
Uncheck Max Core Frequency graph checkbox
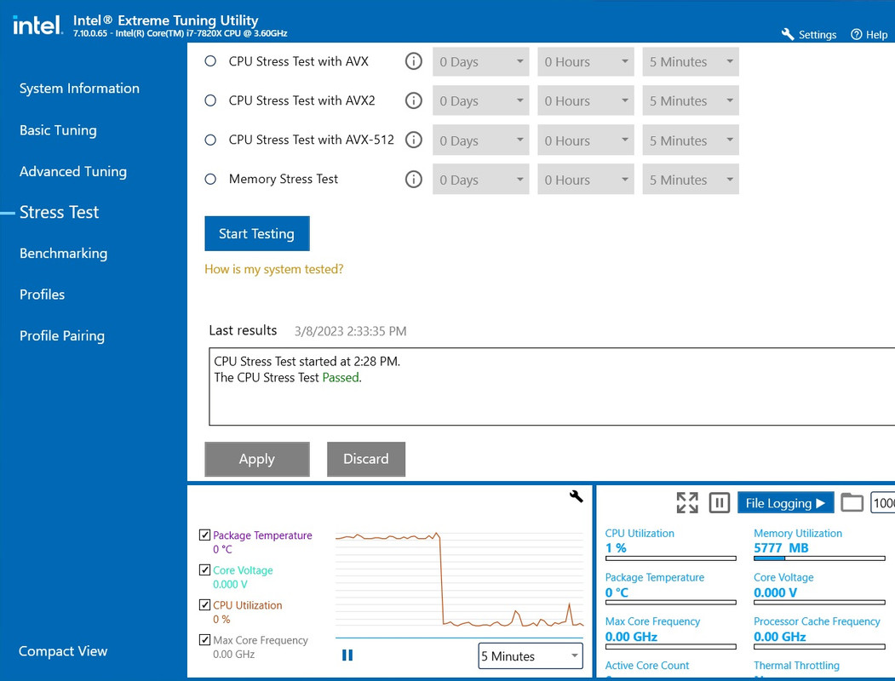coord(204,640)
